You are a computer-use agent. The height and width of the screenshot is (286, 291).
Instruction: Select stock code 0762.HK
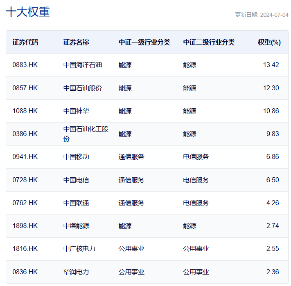tap(25, 203)
